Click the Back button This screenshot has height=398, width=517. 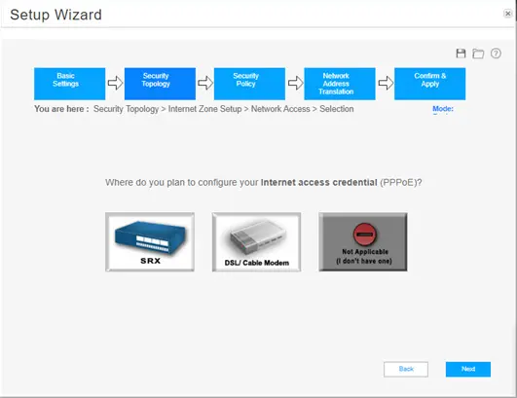click(x=406, y=369)
